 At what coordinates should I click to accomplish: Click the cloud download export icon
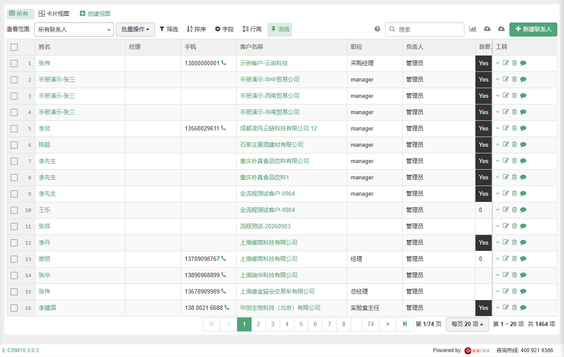[501, 29]
